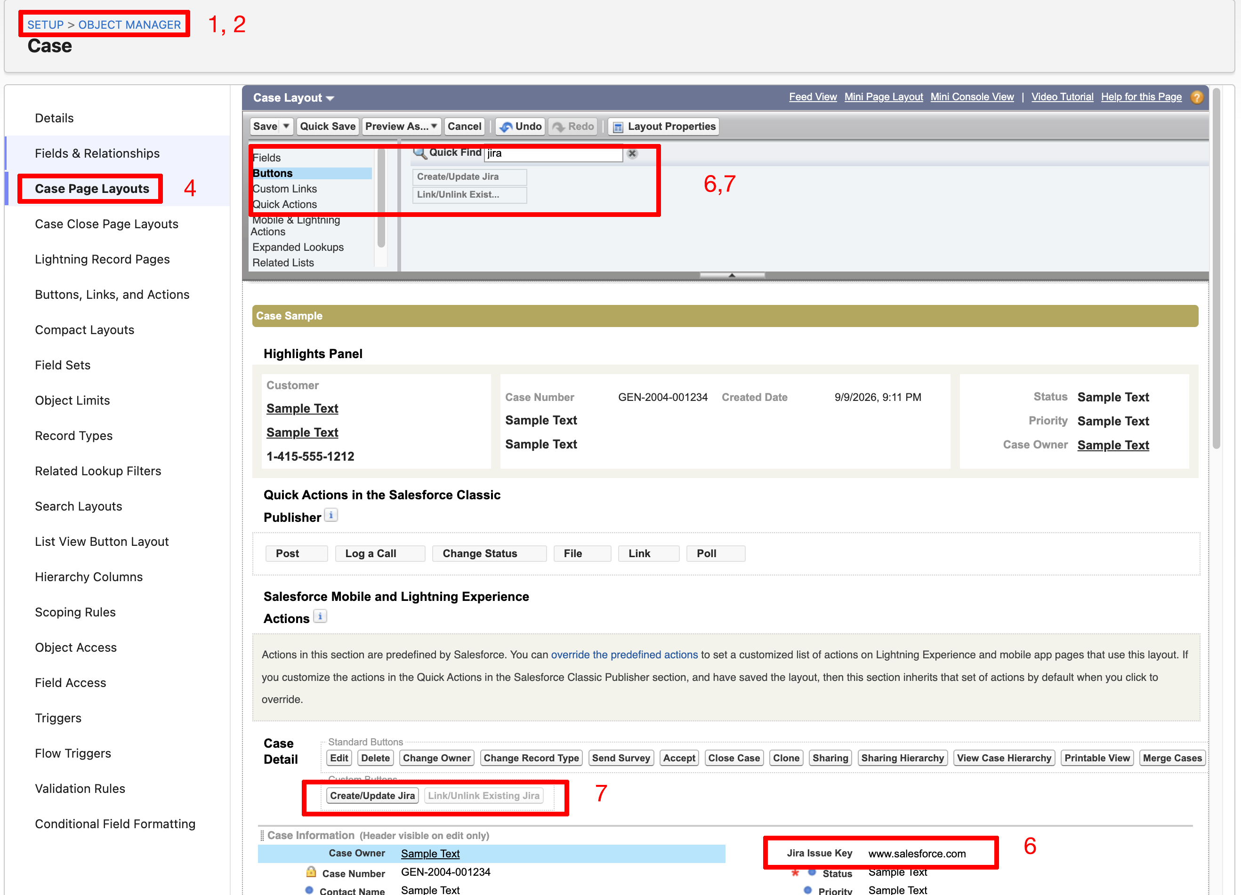The width and height of the screenshot is (1241, 895).
Task: Click the Quick Find magnifying glass icon
Action: point(419,153)
